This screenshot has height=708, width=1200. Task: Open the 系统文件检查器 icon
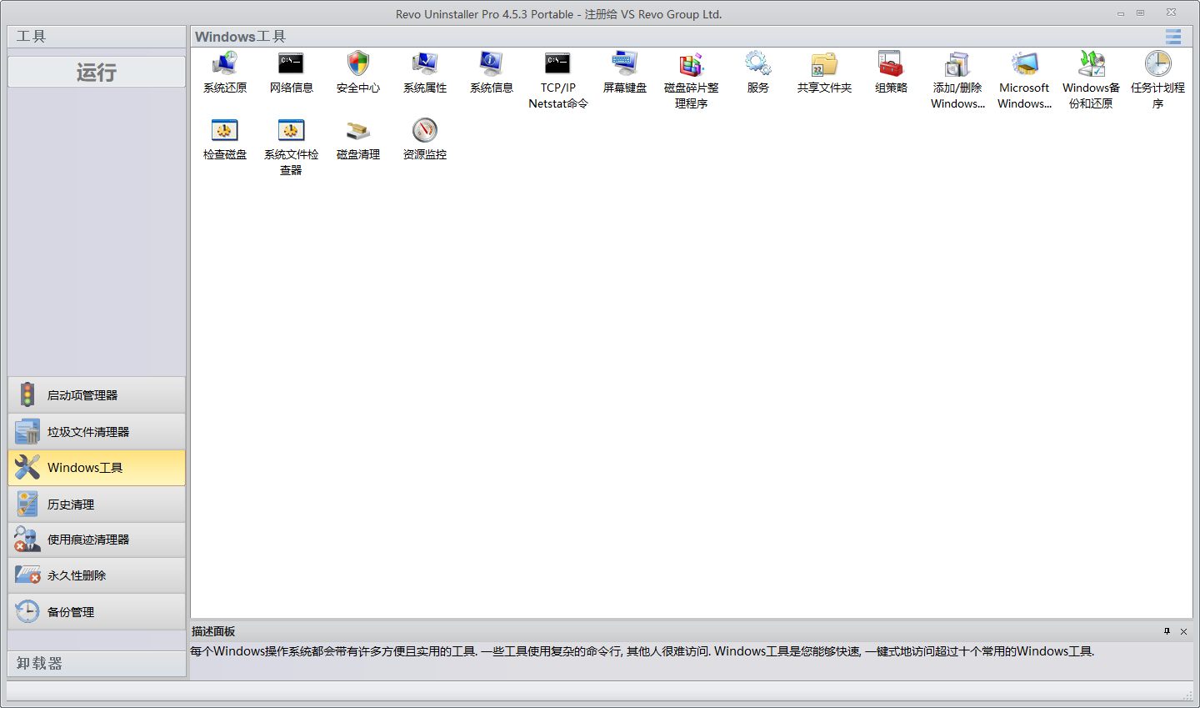point(292,131)
